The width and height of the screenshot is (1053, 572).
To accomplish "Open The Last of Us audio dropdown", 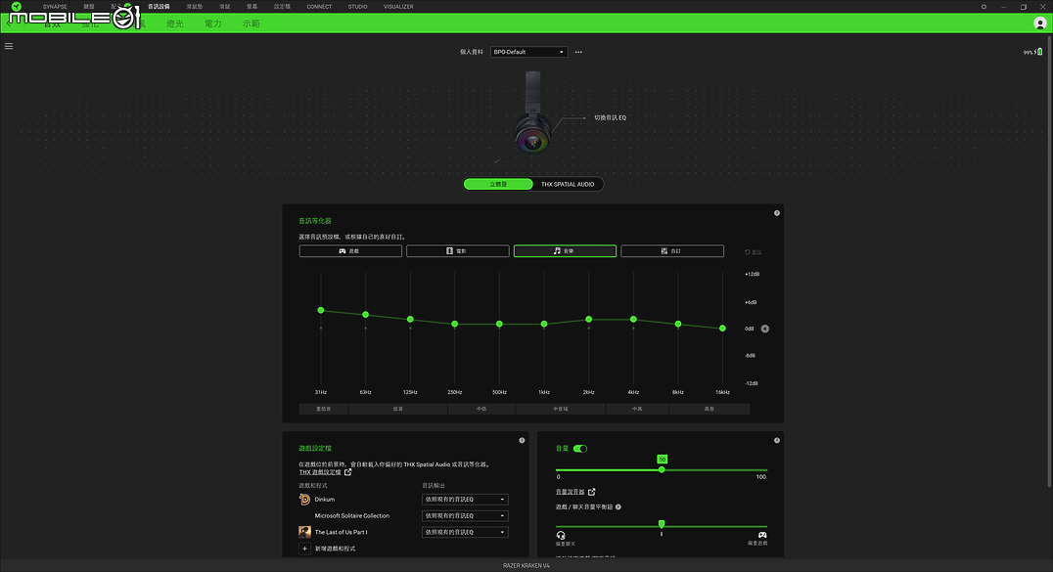I will pyautogui.click(x=465, y=532).
